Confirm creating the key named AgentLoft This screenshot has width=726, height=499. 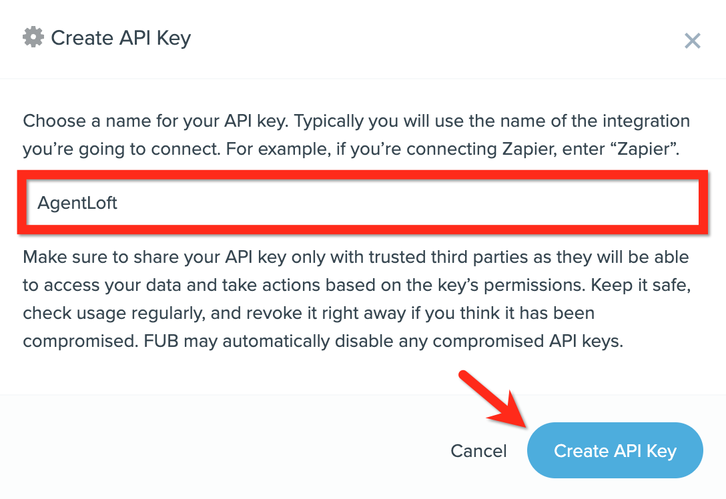(615, 450)
